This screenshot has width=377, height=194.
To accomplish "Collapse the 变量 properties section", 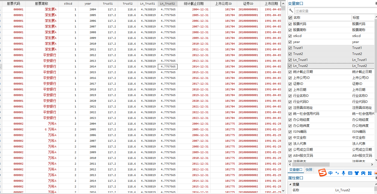I will coord(290,184).
